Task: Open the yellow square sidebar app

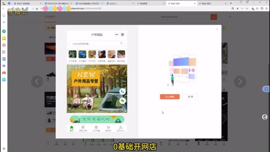Action: tap(4, 38)
